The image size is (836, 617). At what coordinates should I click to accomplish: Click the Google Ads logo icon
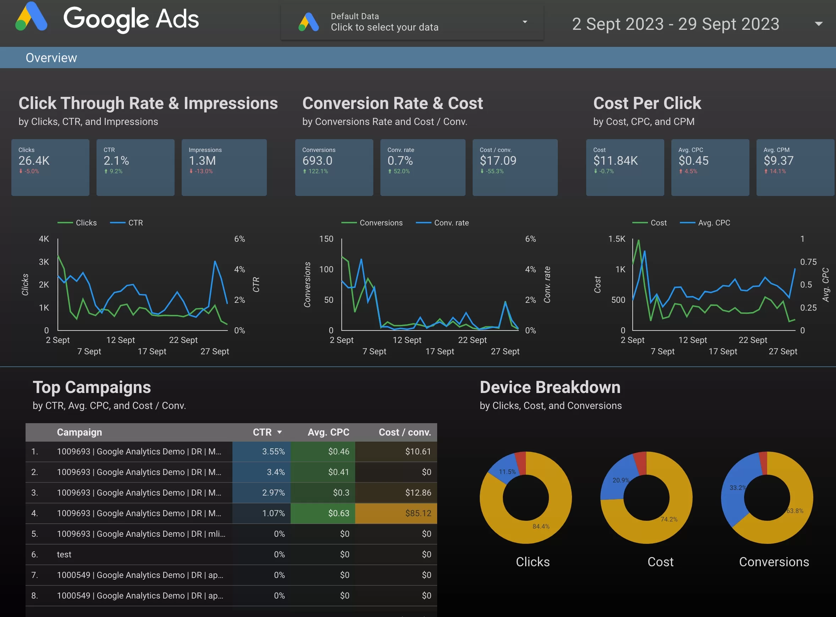[x=31, y=16]
